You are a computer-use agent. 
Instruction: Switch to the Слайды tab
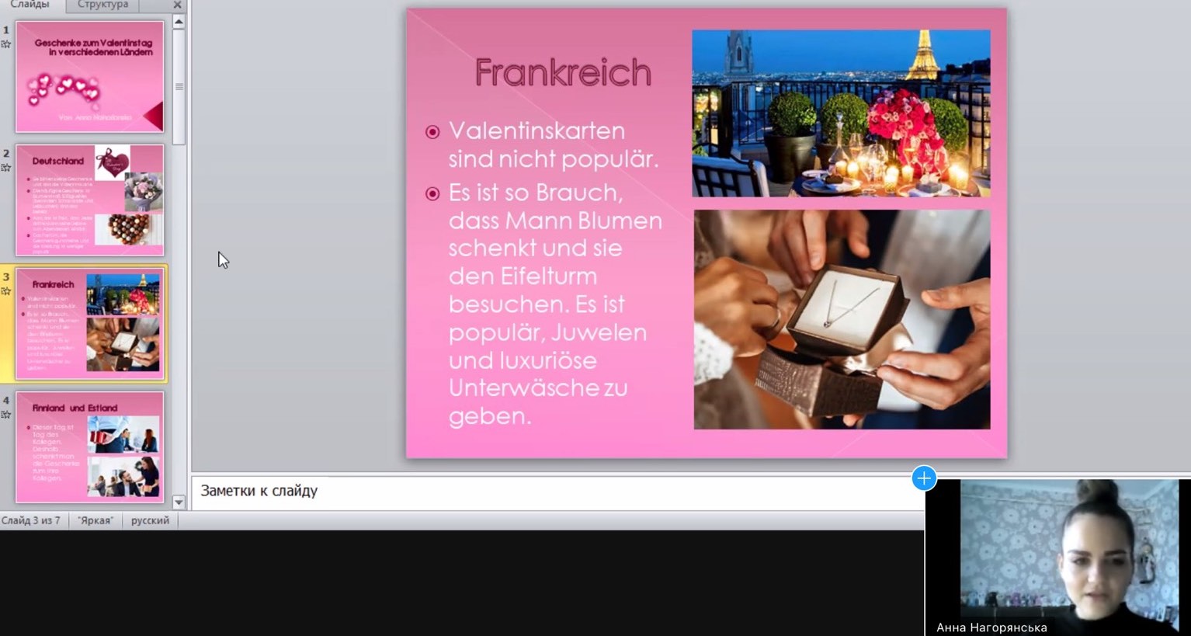tap(30, 5)
